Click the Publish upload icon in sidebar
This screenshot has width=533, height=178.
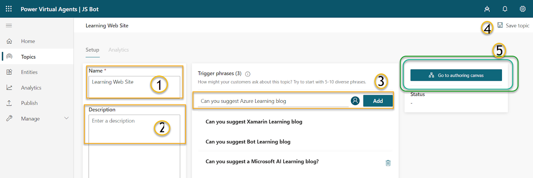point(9,103)
